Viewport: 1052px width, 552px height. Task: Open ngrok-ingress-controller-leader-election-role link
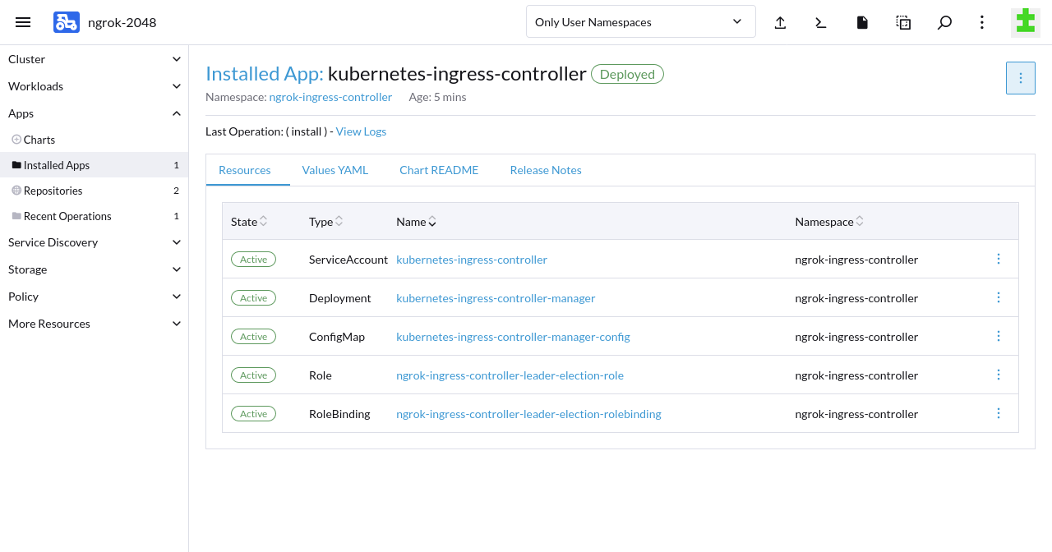pyautogui.click(x=510, y=375)
